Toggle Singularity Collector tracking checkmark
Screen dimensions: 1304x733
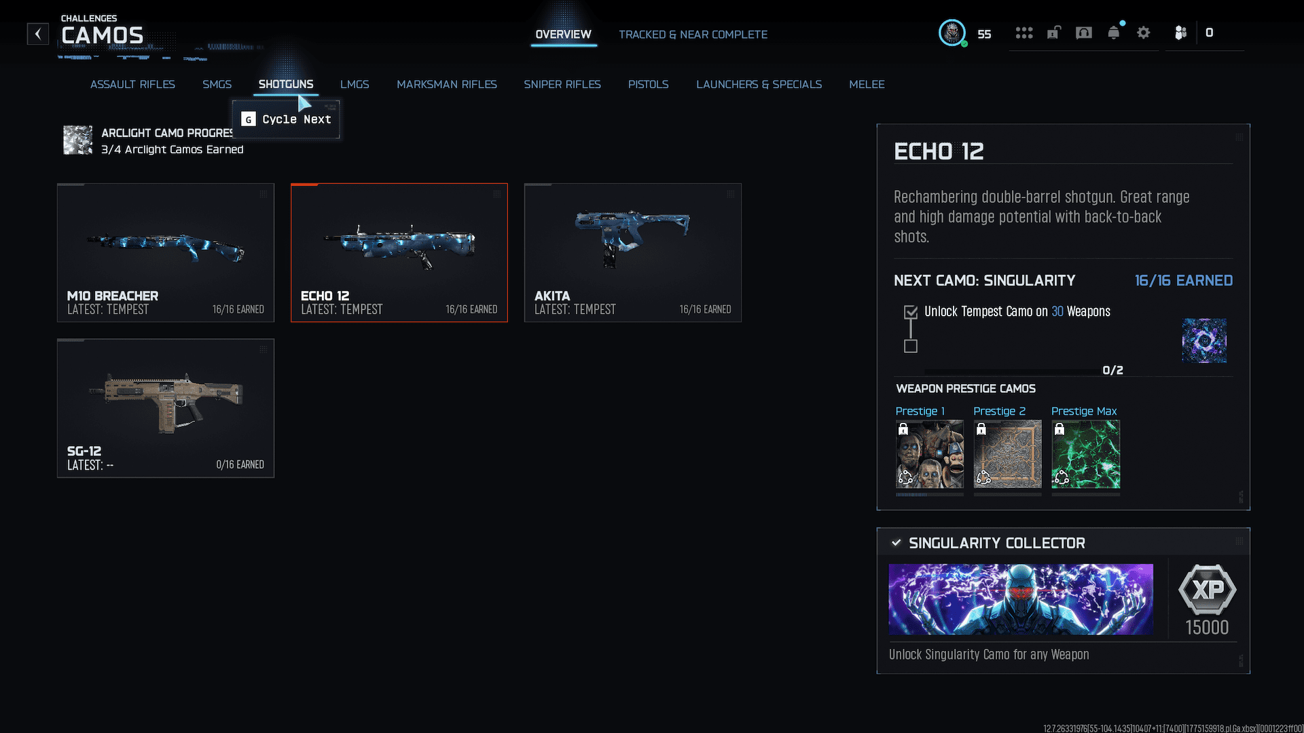click(896, 543)
